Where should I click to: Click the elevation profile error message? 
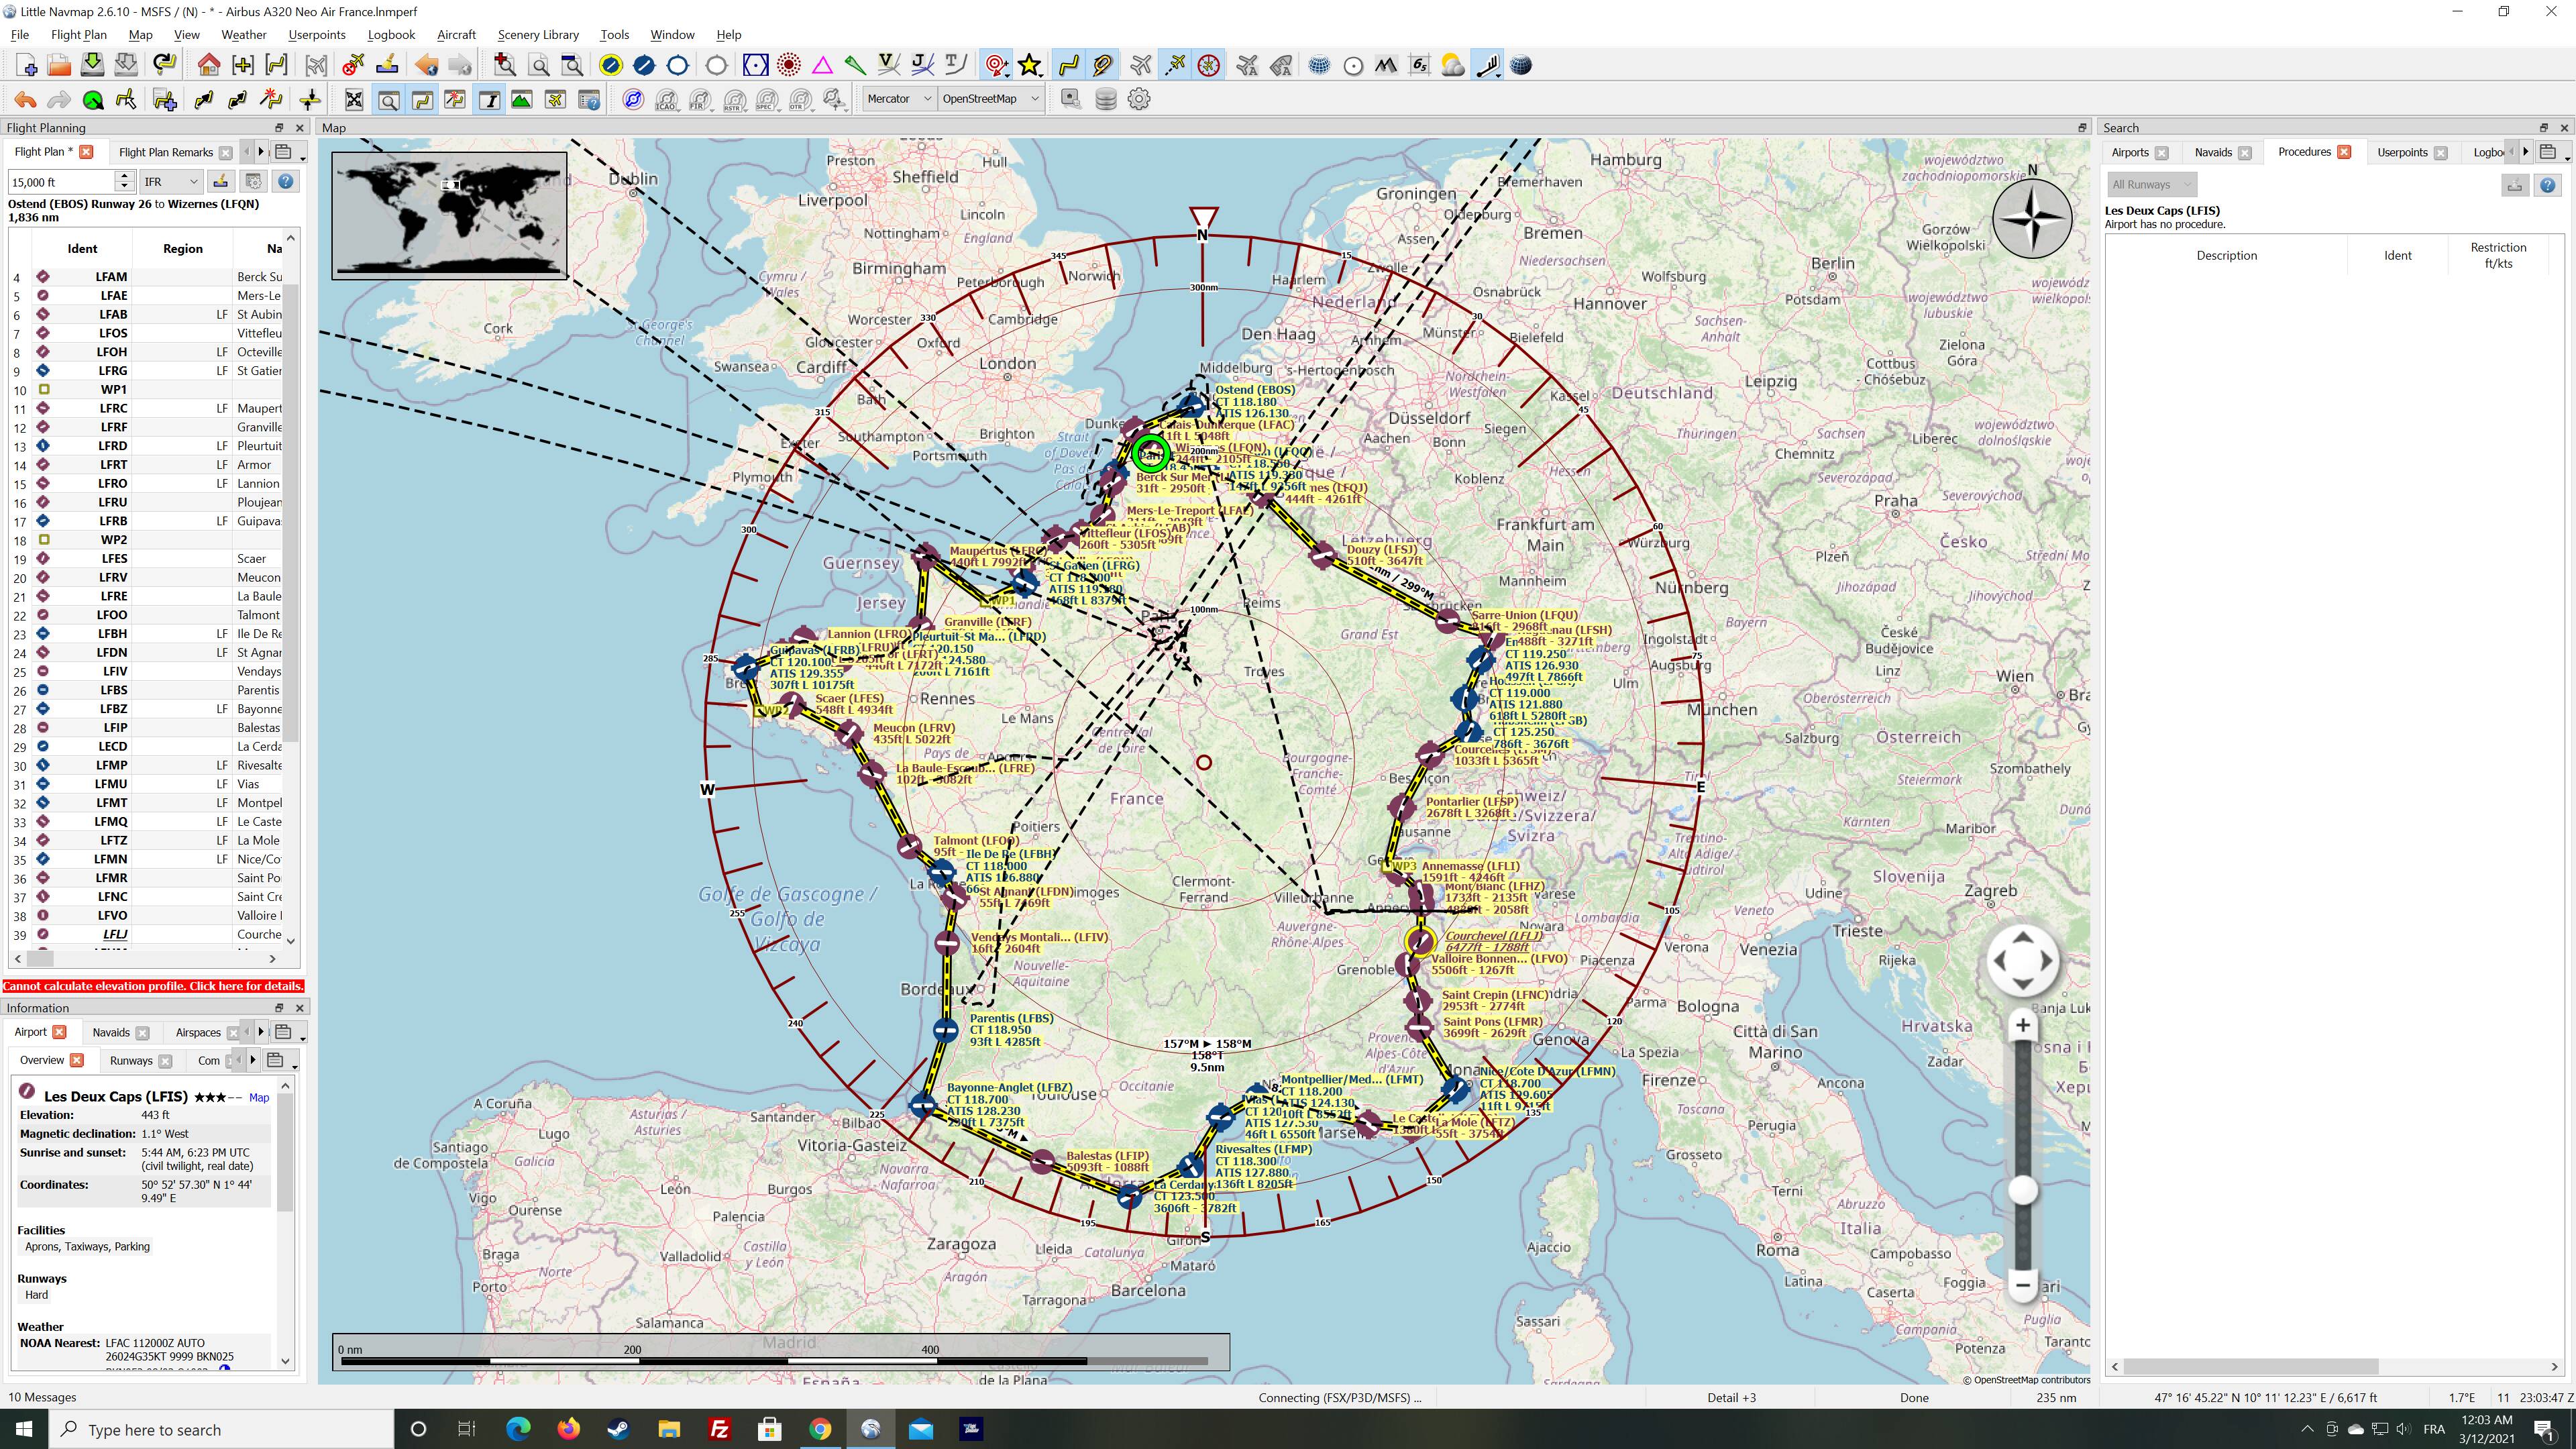(x=153, y=986)
